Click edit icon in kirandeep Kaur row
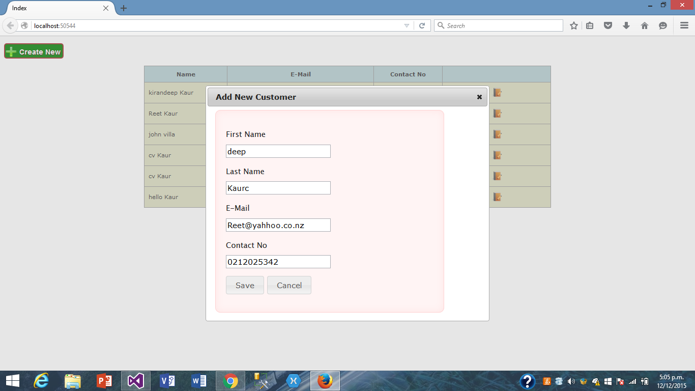The height and width of the screenshot is (391, 695). 498,93
